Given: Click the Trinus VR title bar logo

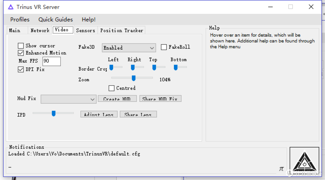Looking at the screenshot, I should (x=11, y=7).
